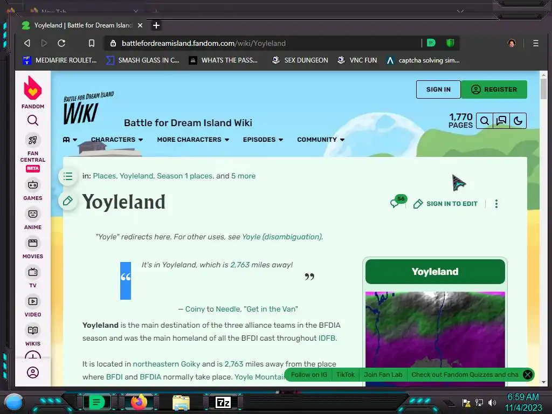Screen dimensions: 552x414
Task: Open the Places category link
Action: click(104, 176)
